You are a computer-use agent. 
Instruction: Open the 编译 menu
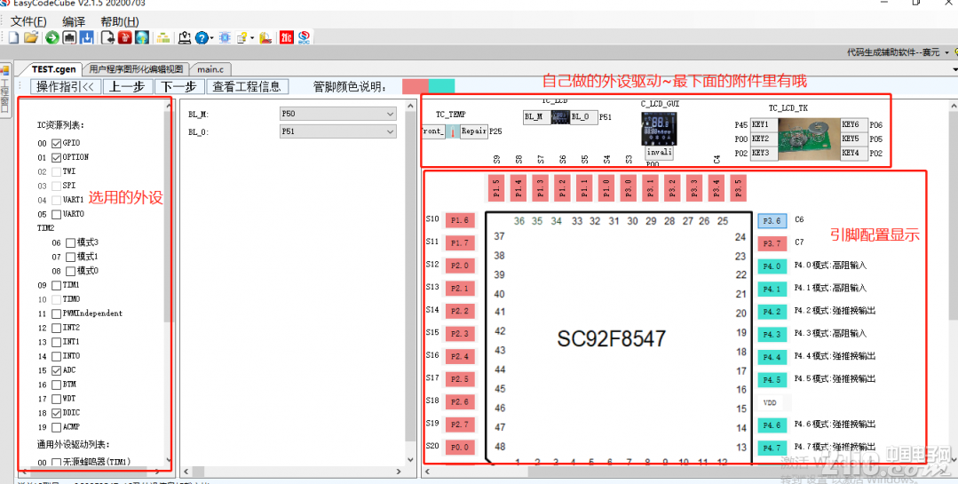click(74, 20)
